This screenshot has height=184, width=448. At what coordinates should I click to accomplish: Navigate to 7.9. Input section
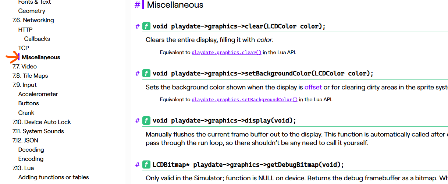pyautogui.click(x=25, y=85)
